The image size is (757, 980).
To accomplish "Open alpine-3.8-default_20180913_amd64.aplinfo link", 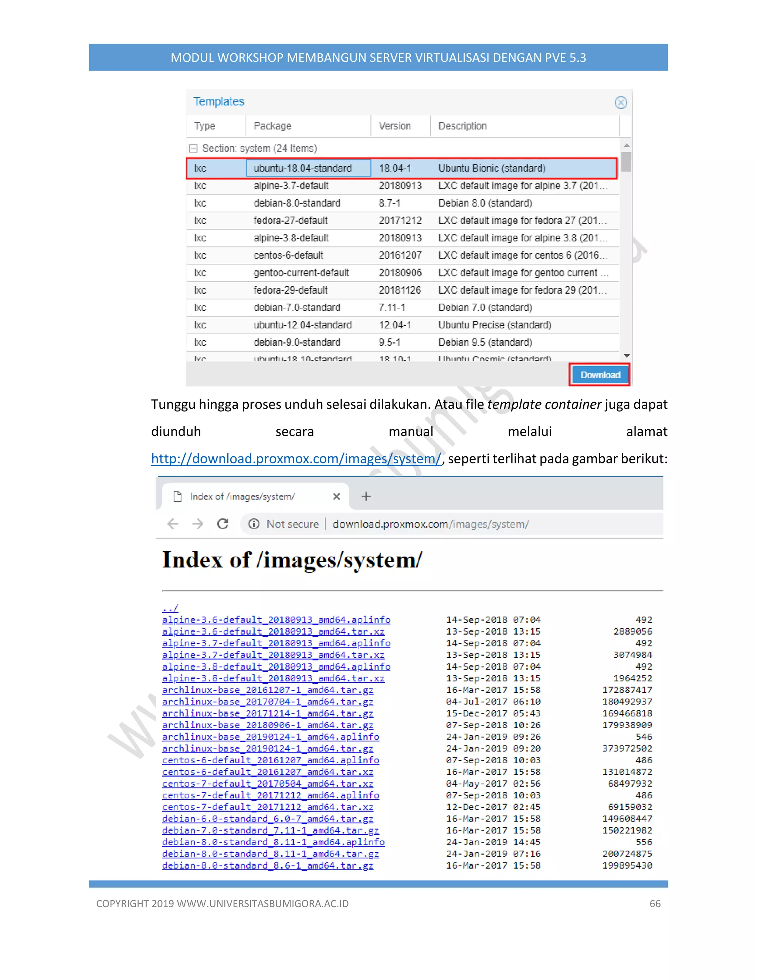I will tap(276, 666).
